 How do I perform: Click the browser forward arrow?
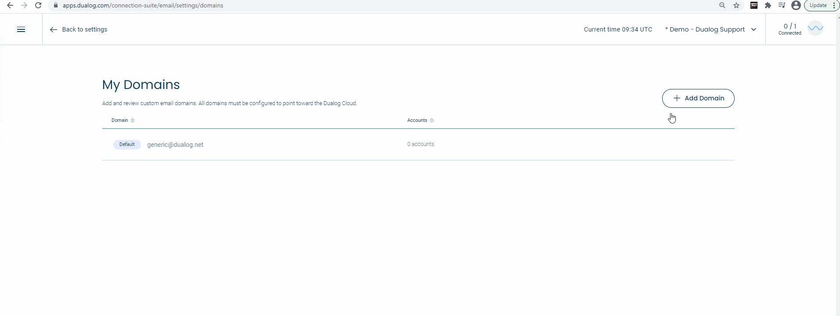[x=24, y=5]
